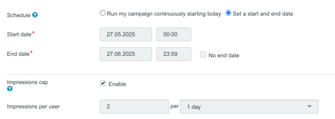Open the dropdown arrow next to 1 day
This screenshot has width=335, height=119.
point(309,106)
